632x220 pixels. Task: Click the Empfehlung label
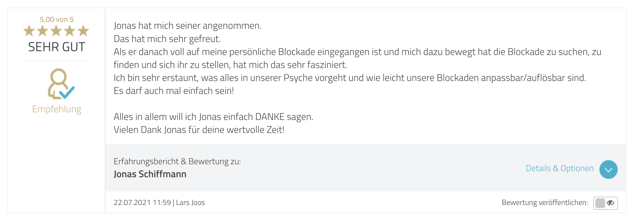click(x=57, y=109)
